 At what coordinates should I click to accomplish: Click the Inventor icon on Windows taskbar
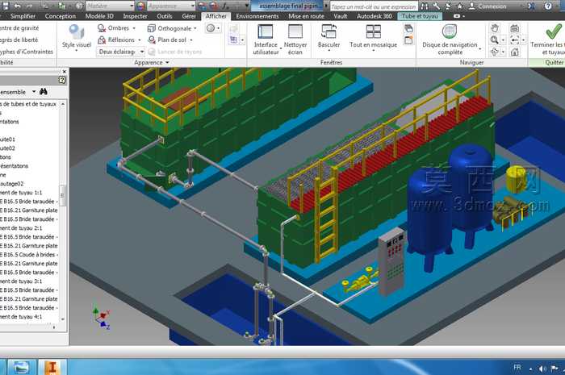pyautogui.click(x=52, y=368)
